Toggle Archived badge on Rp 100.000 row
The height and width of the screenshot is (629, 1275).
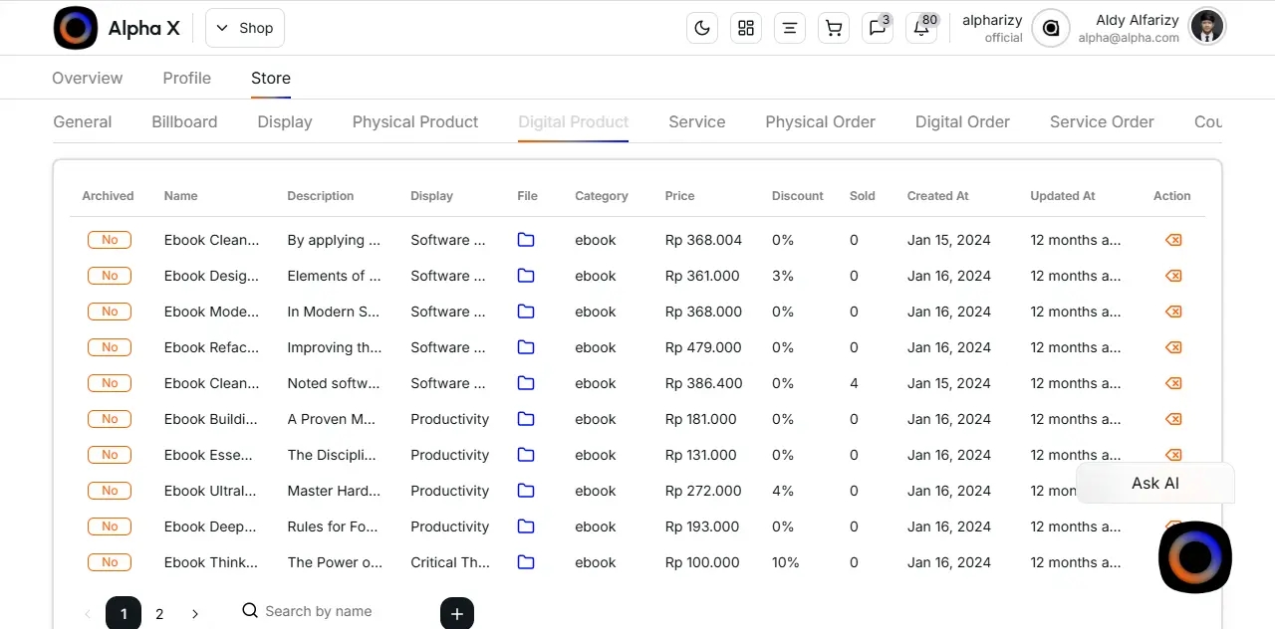pyautogui.click(x=110, y=562)
